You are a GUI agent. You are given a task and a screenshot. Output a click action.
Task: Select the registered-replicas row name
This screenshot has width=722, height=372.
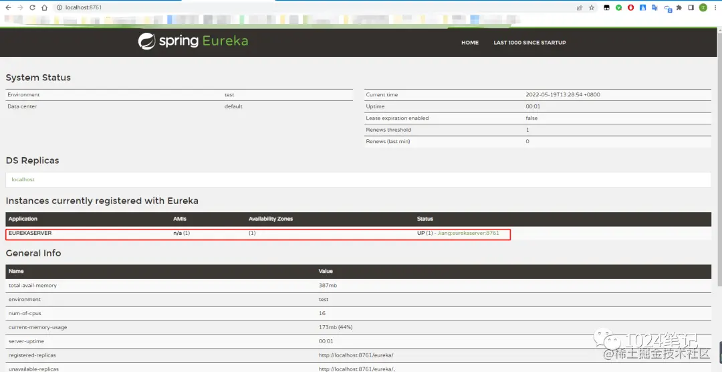tap(32, 355)
